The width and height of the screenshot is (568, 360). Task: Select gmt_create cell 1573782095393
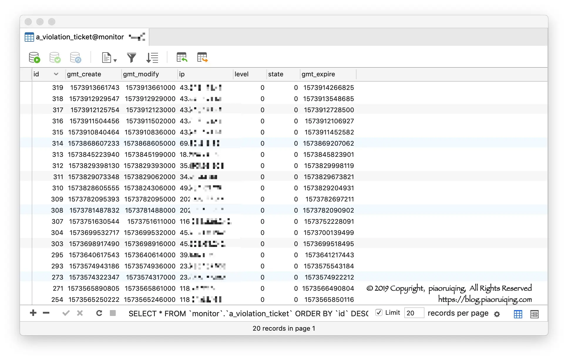tap(94, 199)
